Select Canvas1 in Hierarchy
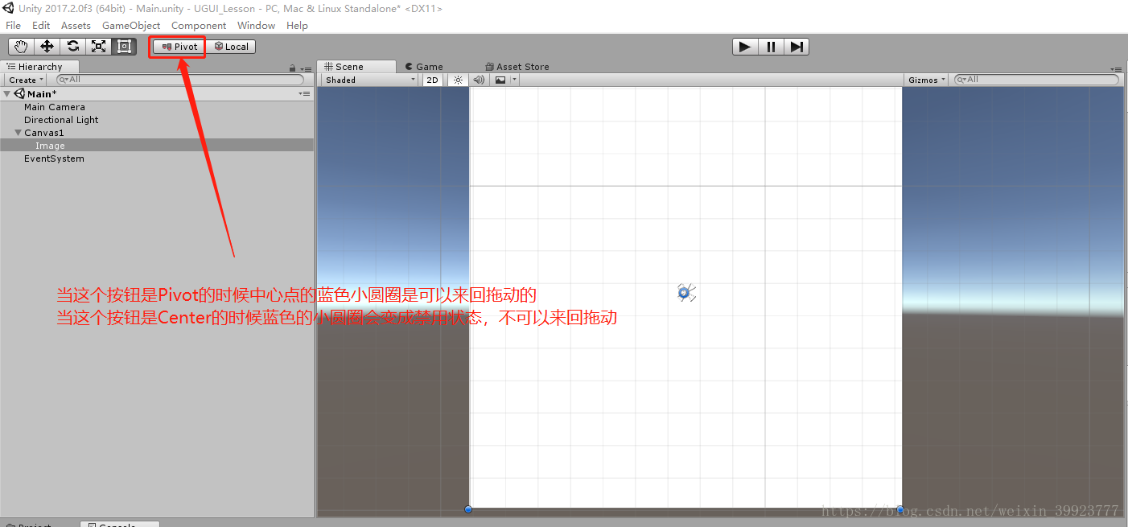 tap(43, 133)
